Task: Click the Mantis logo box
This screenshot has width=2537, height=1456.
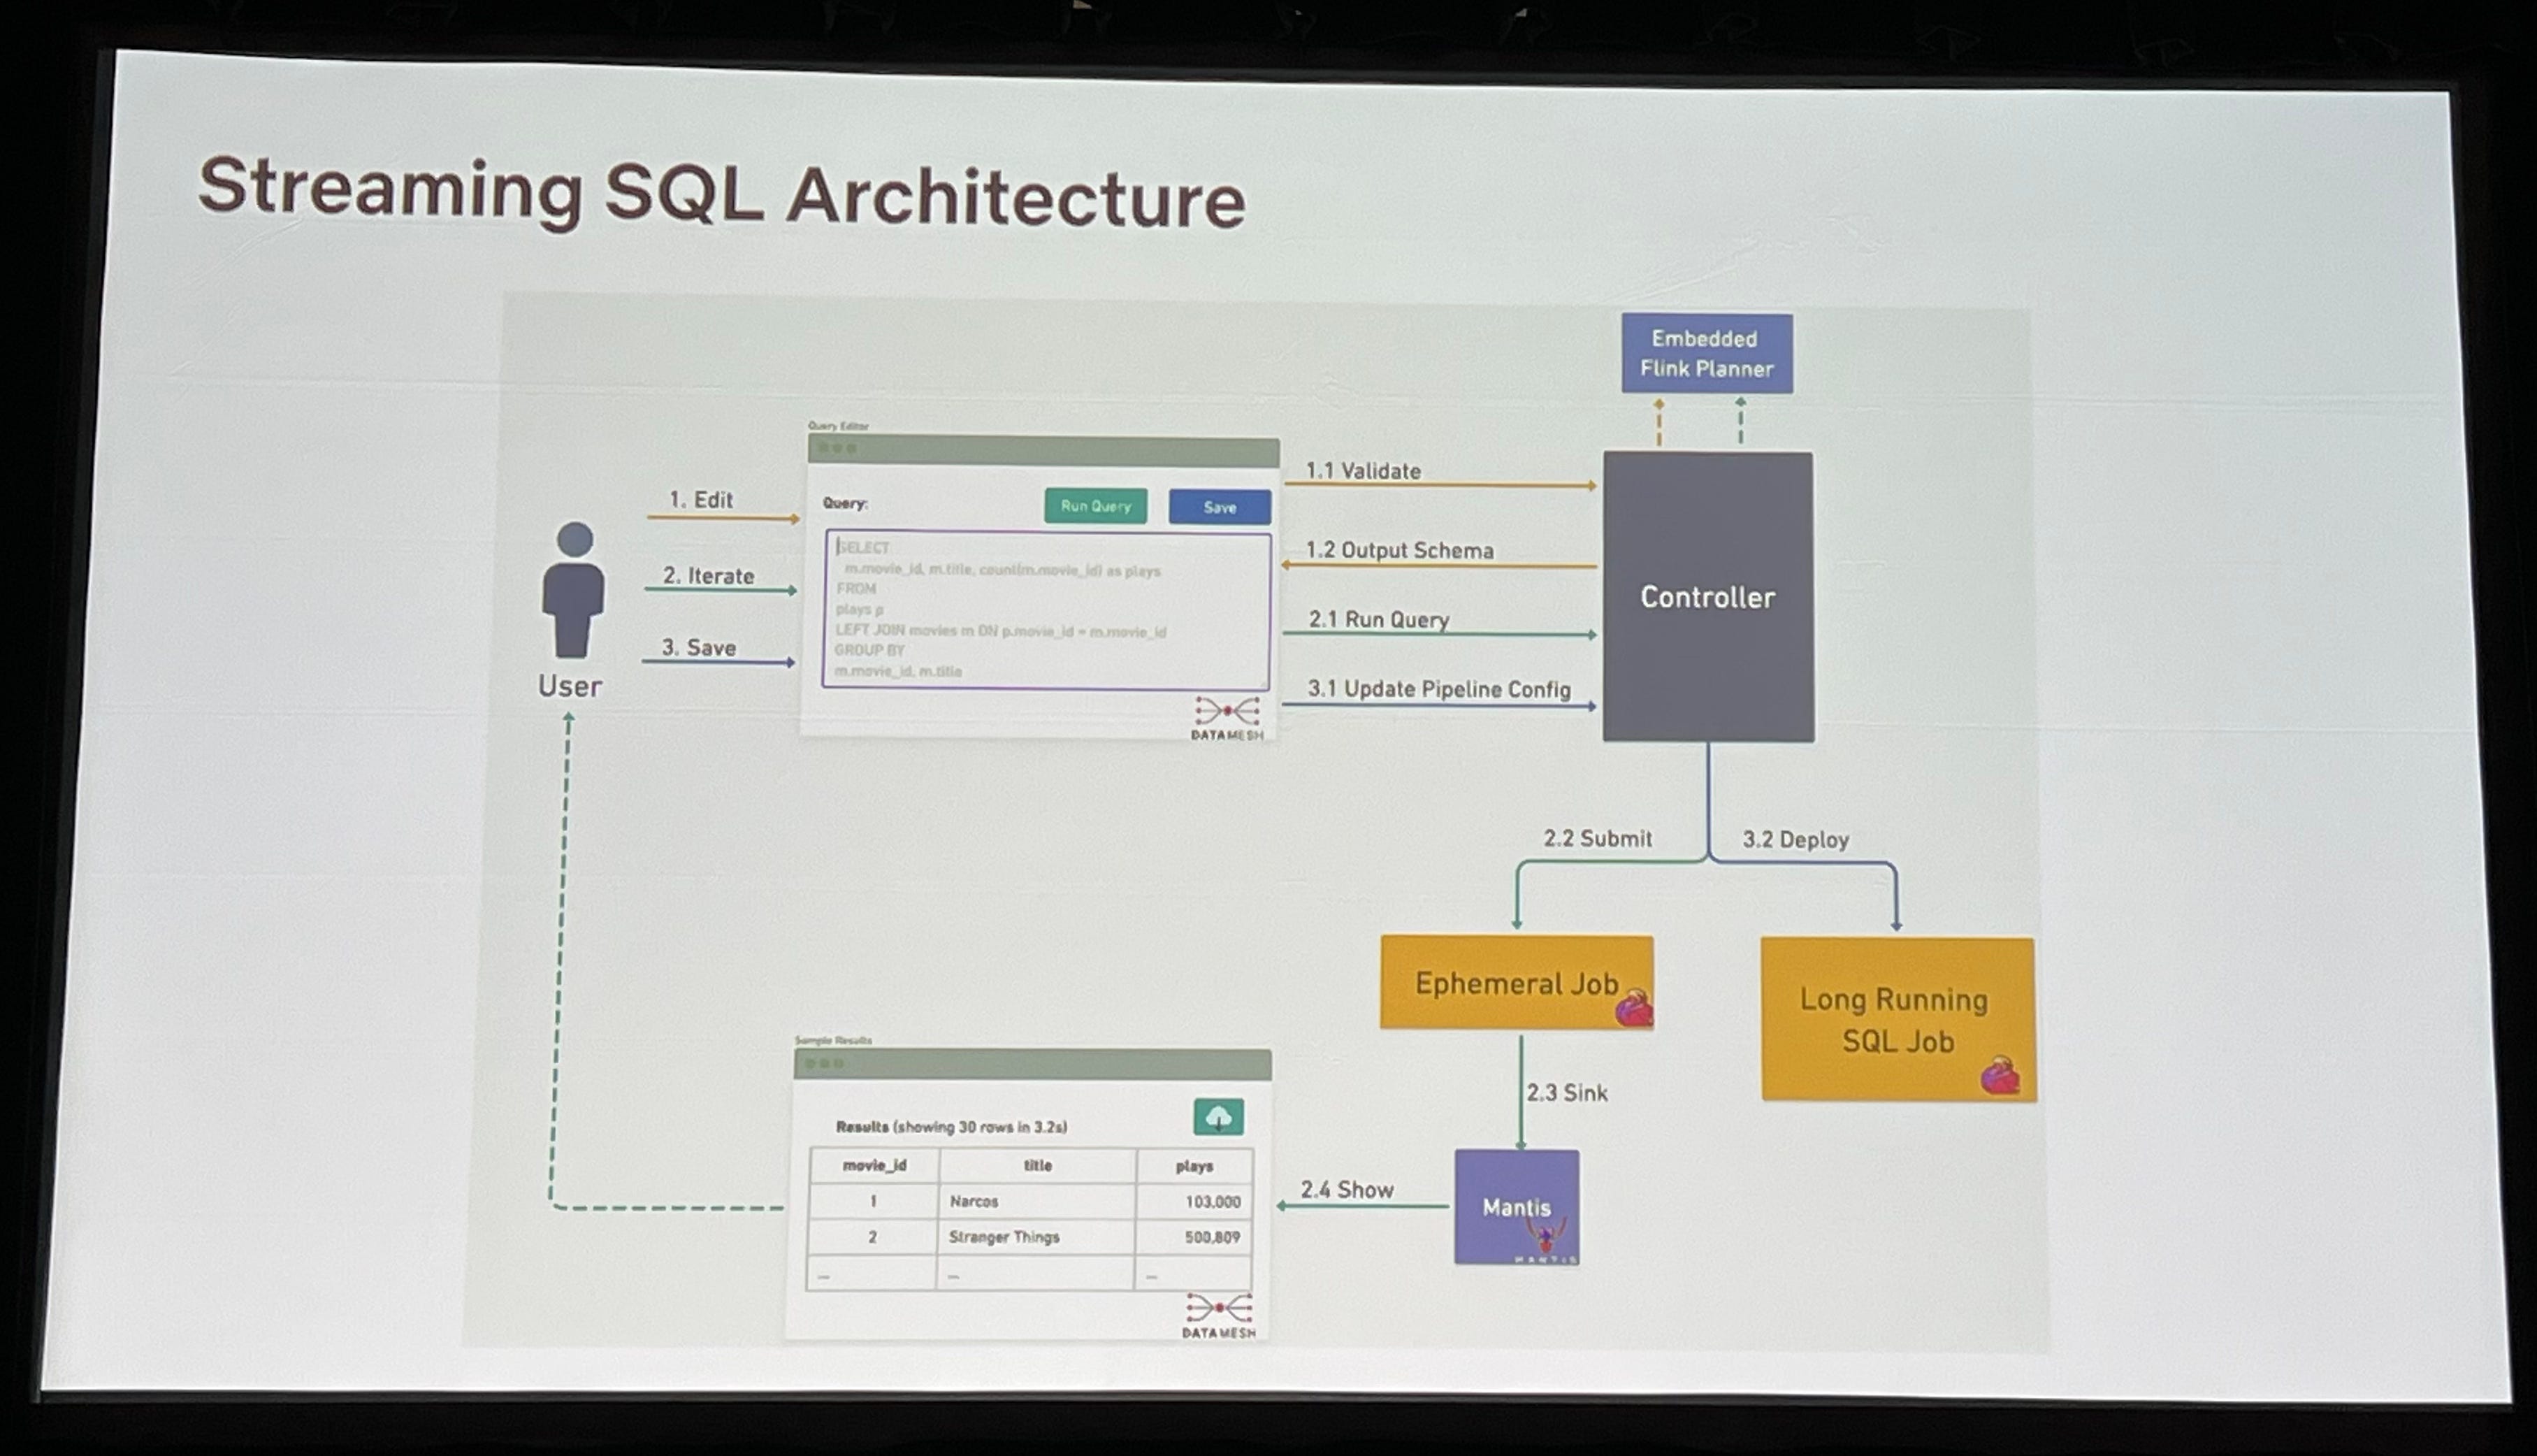Action: (x=1517, y=1207)
